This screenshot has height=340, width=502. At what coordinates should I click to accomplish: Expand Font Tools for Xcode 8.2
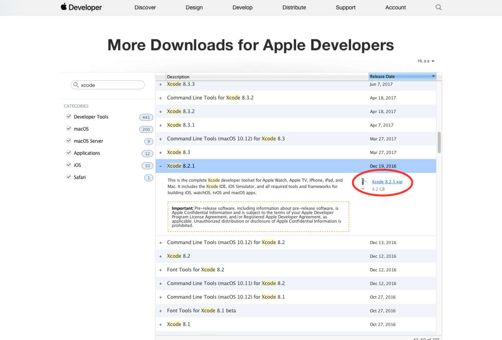pos(161,270)
